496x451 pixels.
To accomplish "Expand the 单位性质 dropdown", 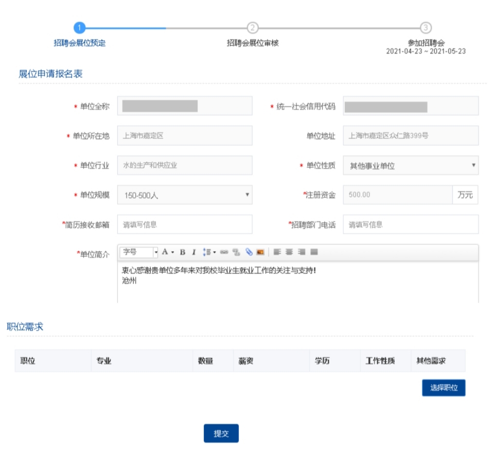I will coord(411,166).
